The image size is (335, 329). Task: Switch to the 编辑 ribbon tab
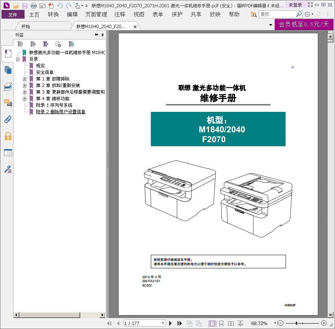click(72, 15)
